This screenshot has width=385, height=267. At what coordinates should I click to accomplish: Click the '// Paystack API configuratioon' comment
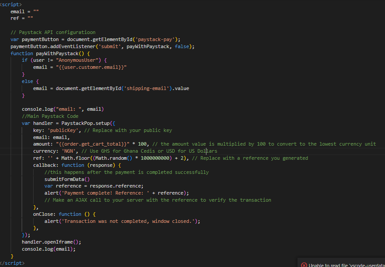53,32
